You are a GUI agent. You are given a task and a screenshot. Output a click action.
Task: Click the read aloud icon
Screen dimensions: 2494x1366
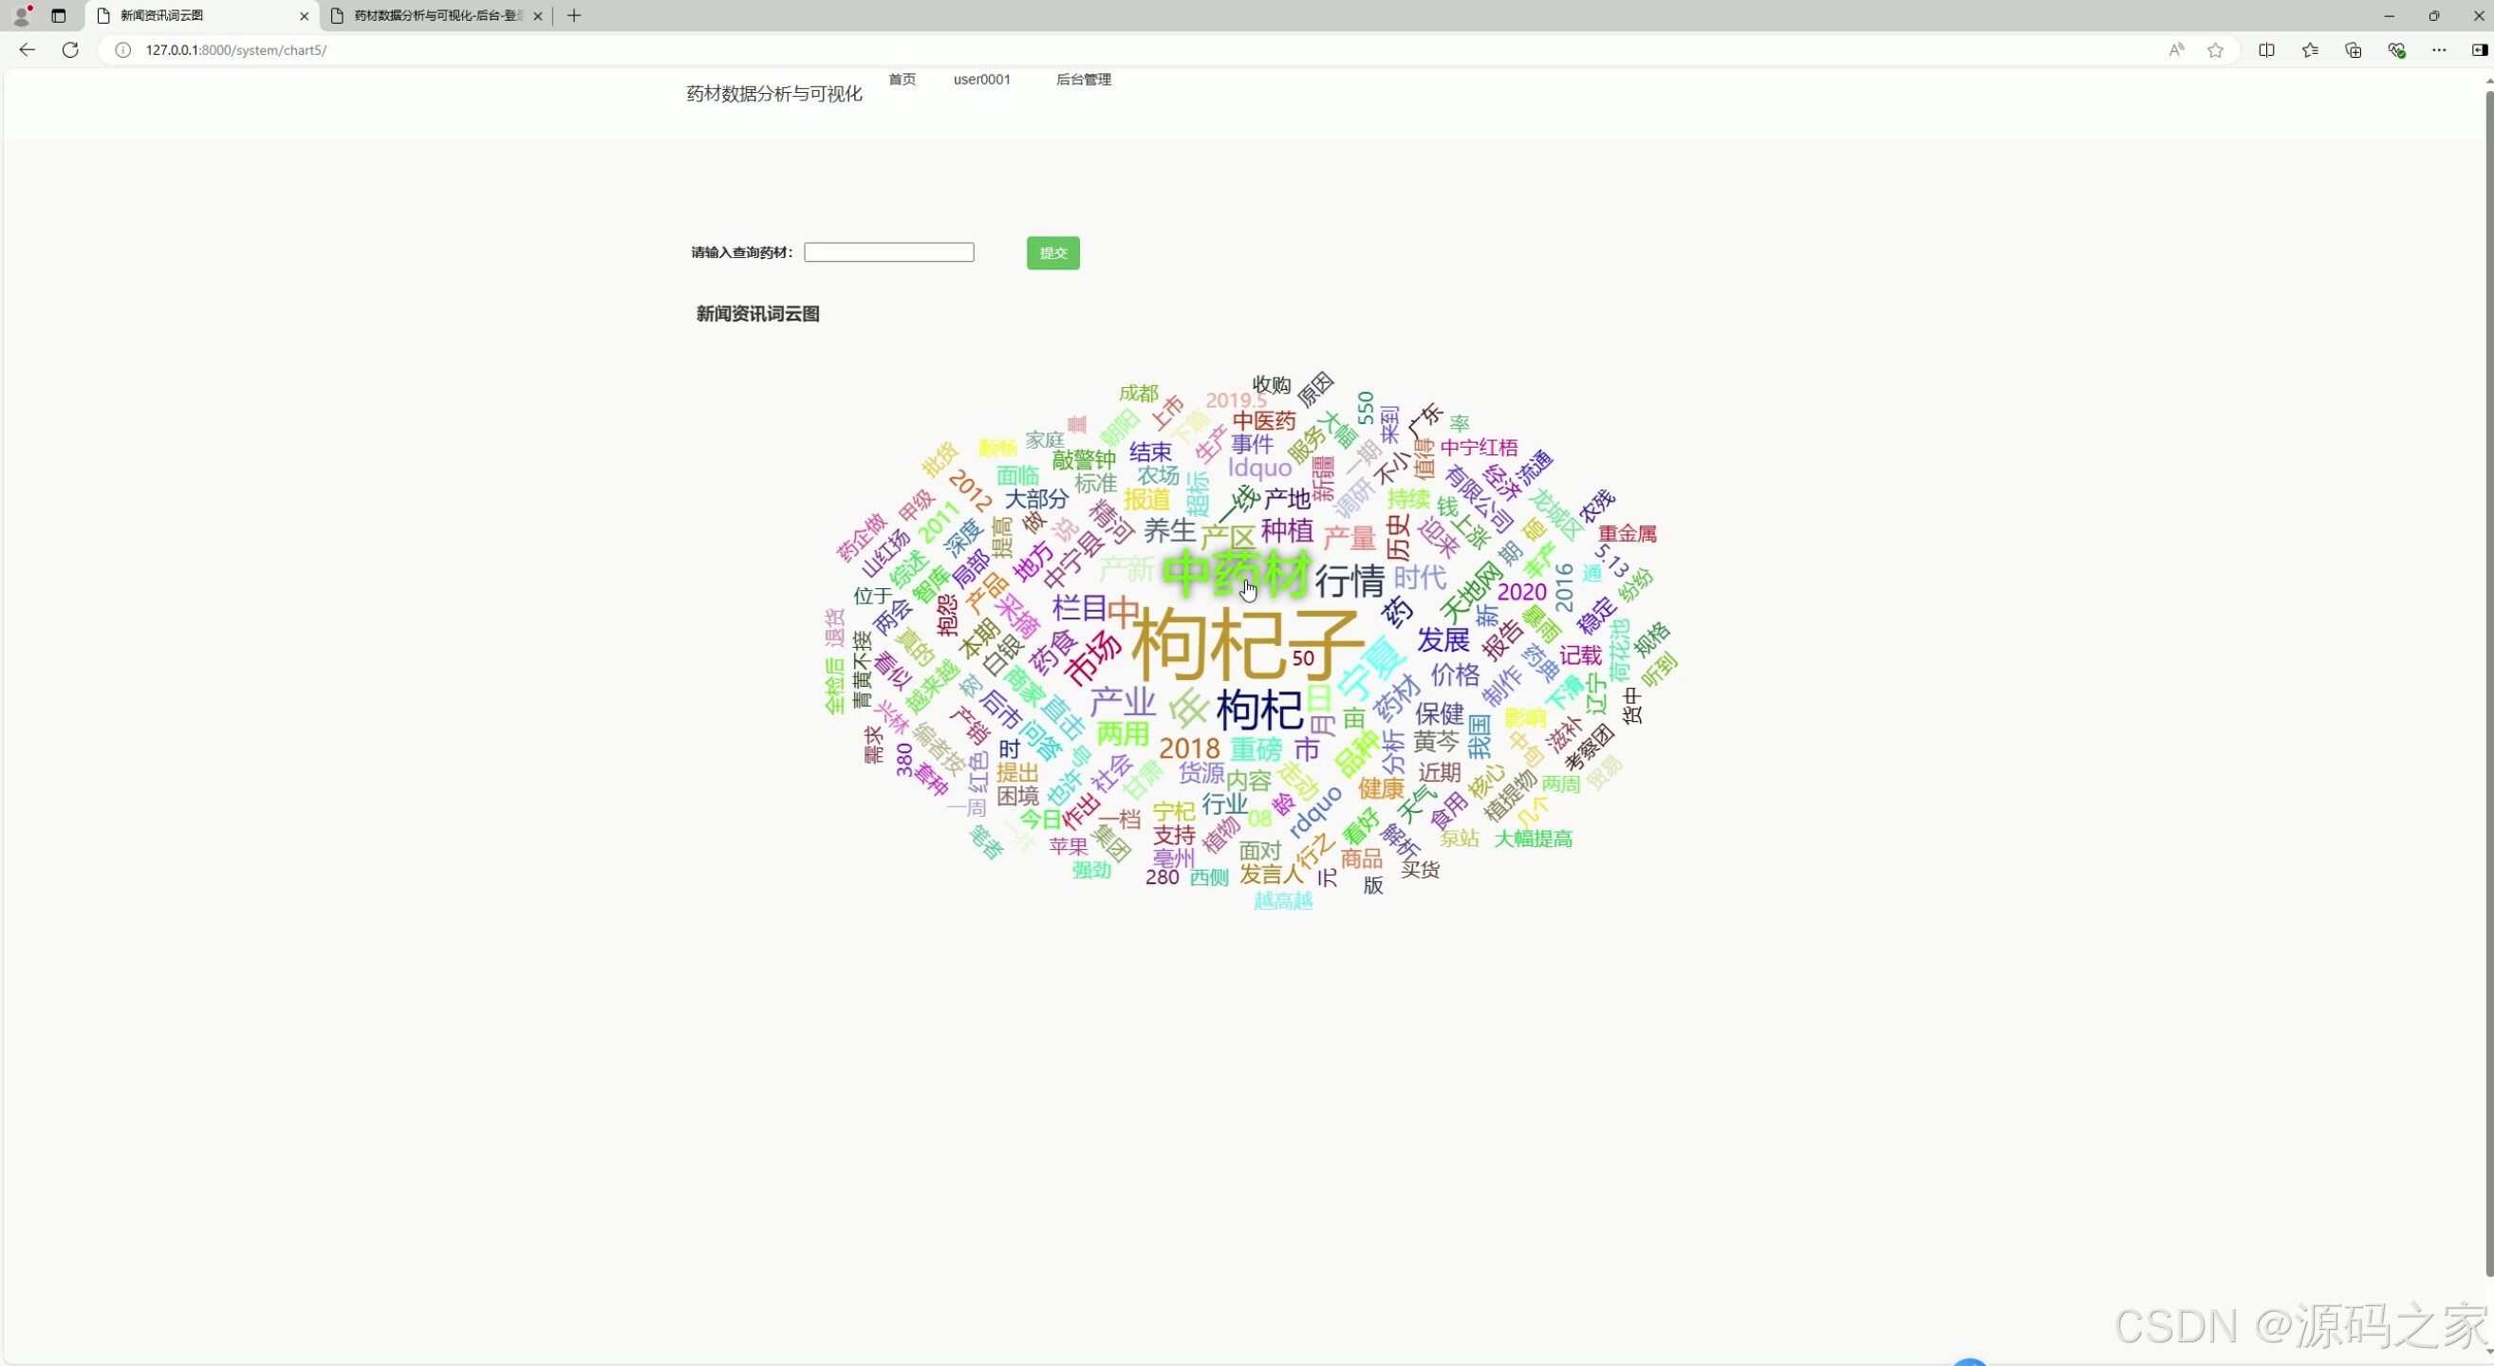pos(2175,49)
